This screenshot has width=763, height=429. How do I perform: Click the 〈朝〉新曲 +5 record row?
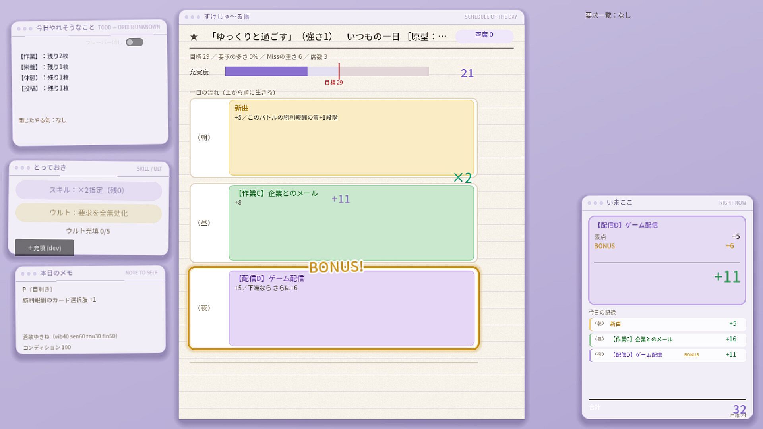click(x=668, y=324)
